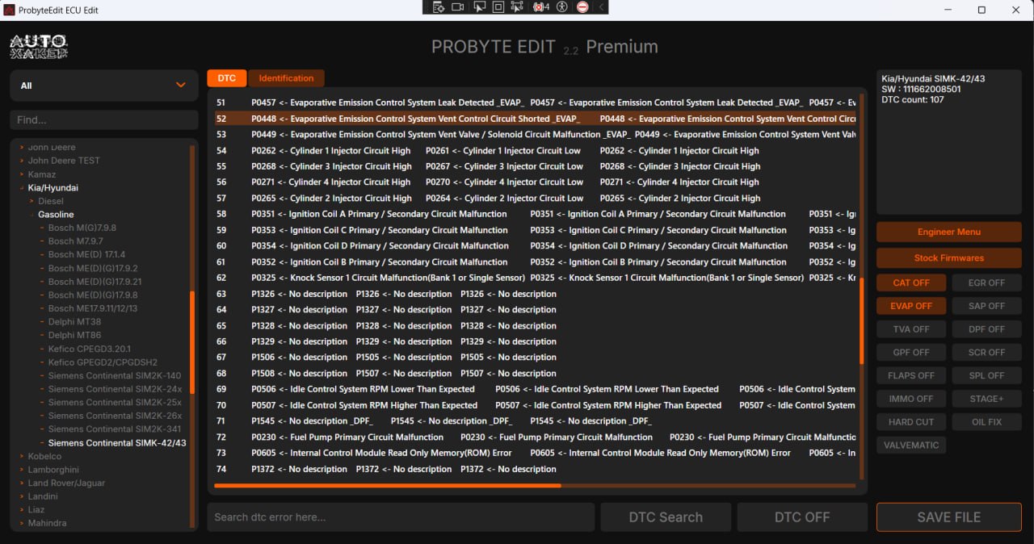
Task: Click the camera recording icon in top toolbar
Action: 458,7
